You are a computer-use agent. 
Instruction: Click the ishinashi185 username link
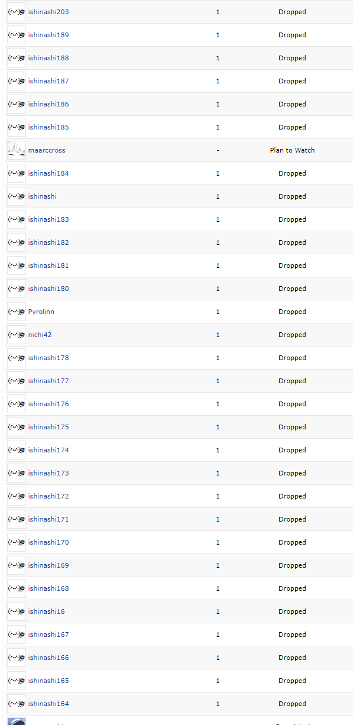point(48,127)
